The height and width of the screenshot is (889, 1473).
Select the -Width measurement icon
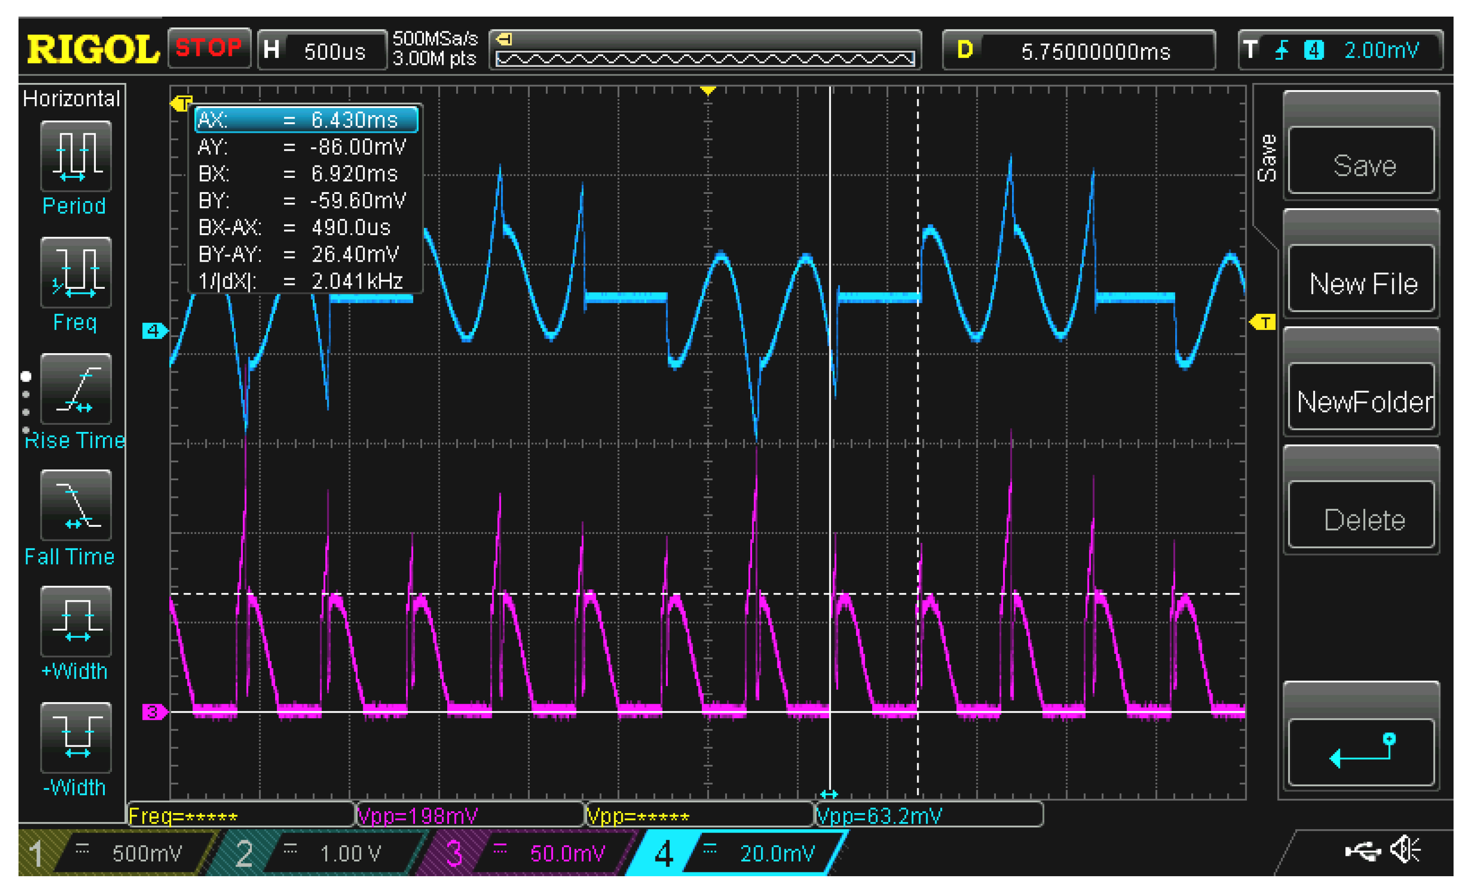tap(76, 738)
